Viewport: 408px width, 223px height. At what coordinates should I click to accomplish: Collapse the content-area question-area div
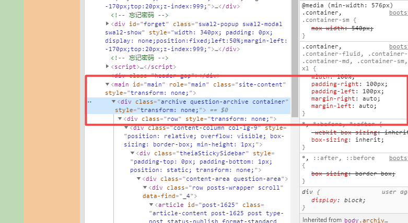(138, 179)
